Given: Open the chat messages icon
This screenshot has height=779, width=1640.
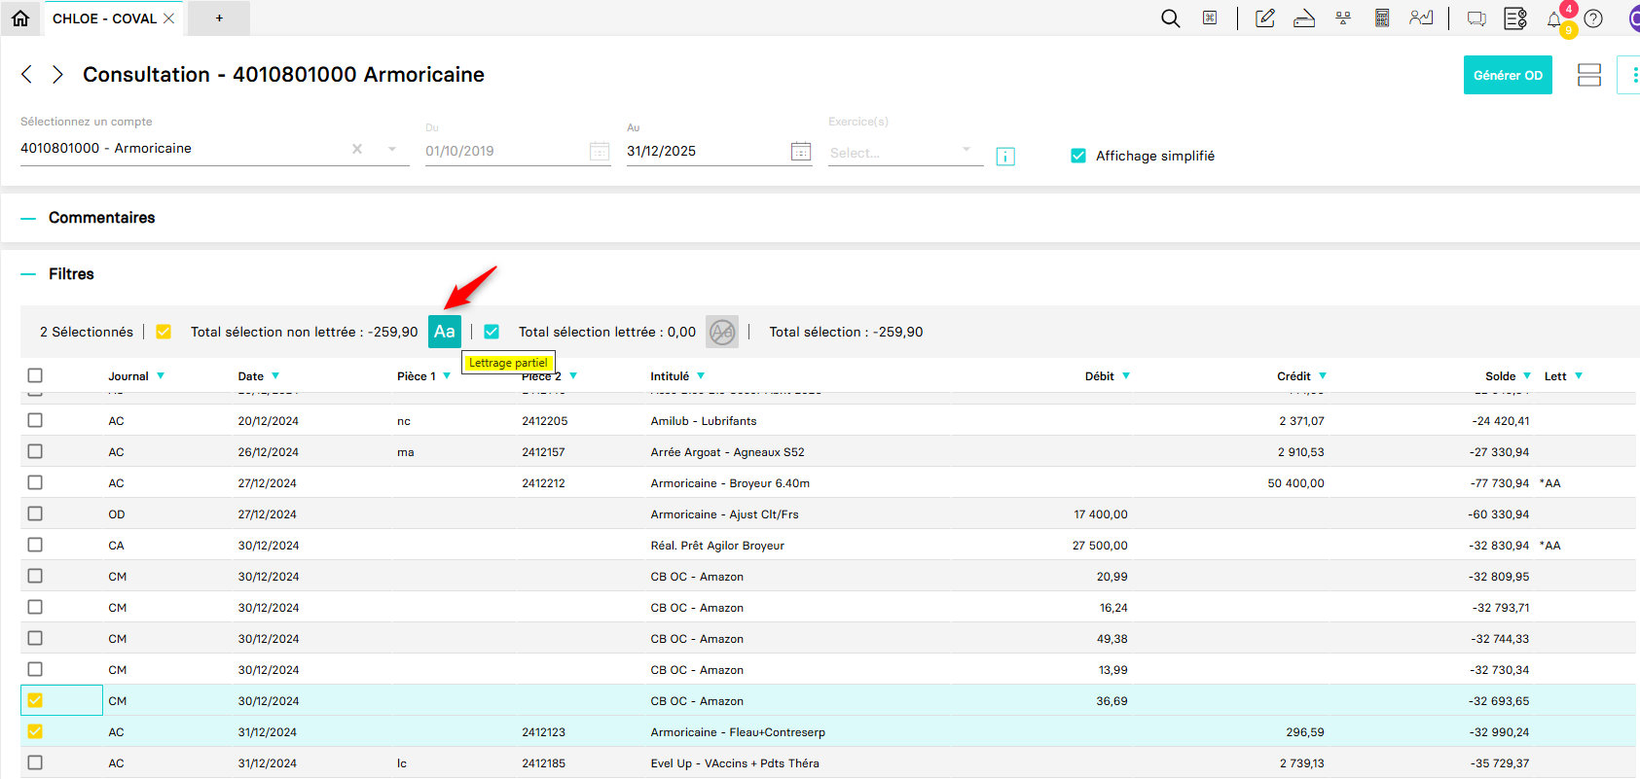Looking at the screenshot, I should point(1476,18).
